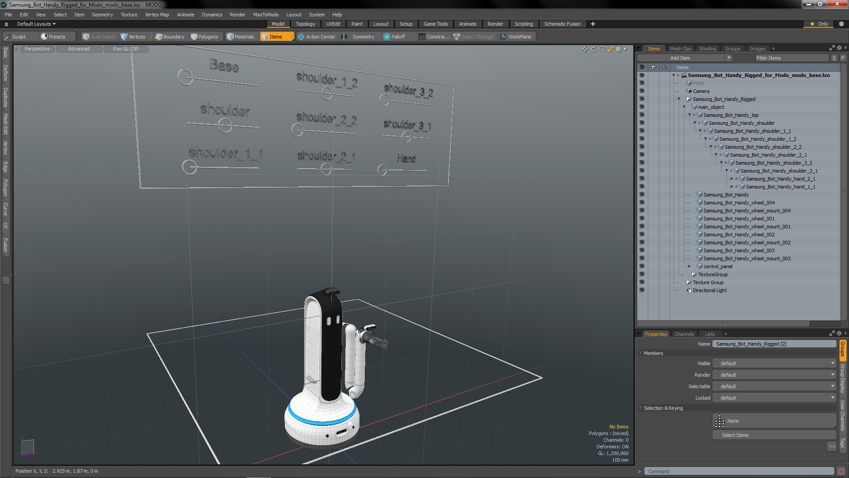
Task: Click the Items panel settings gear
Action: [x=839, y=48]
